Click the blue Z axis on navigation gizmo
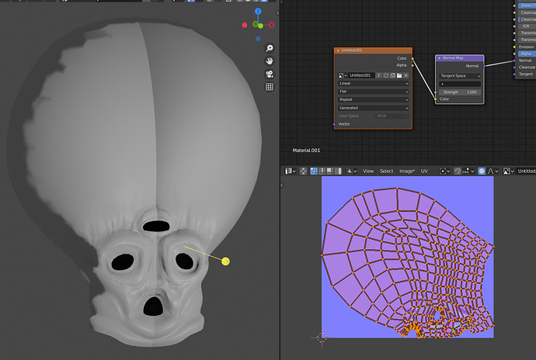 point(258,12)
